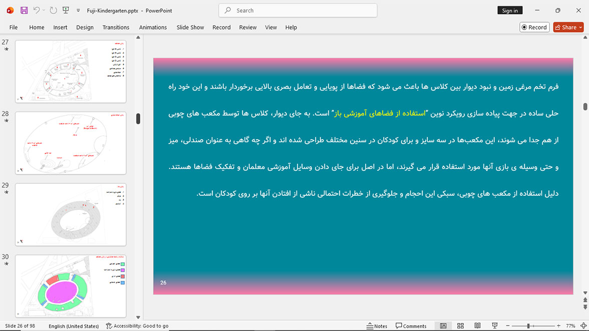Click the Redo icon
Viewport: 589px width, 331px height.
point(53,11)
